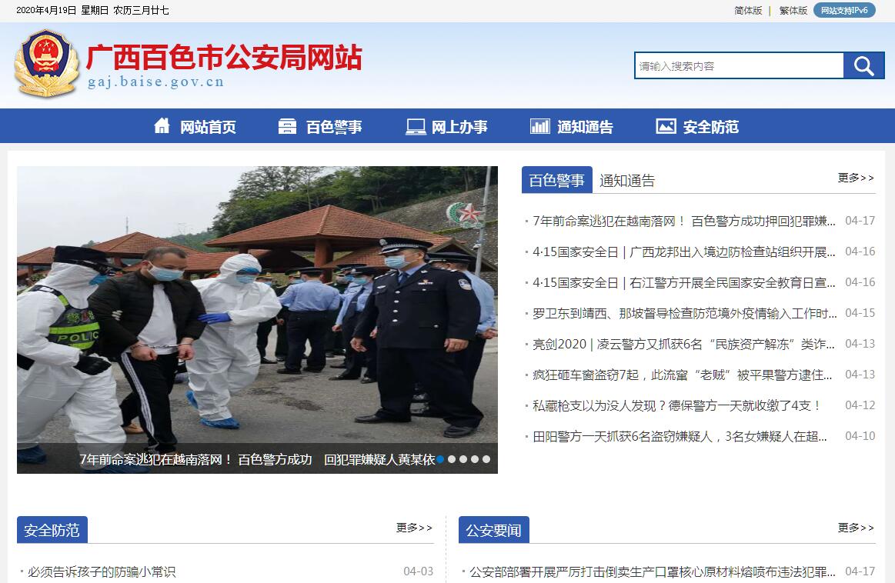
Task: Click the laptop icon beside 网上办事
Action: (416, 127)
